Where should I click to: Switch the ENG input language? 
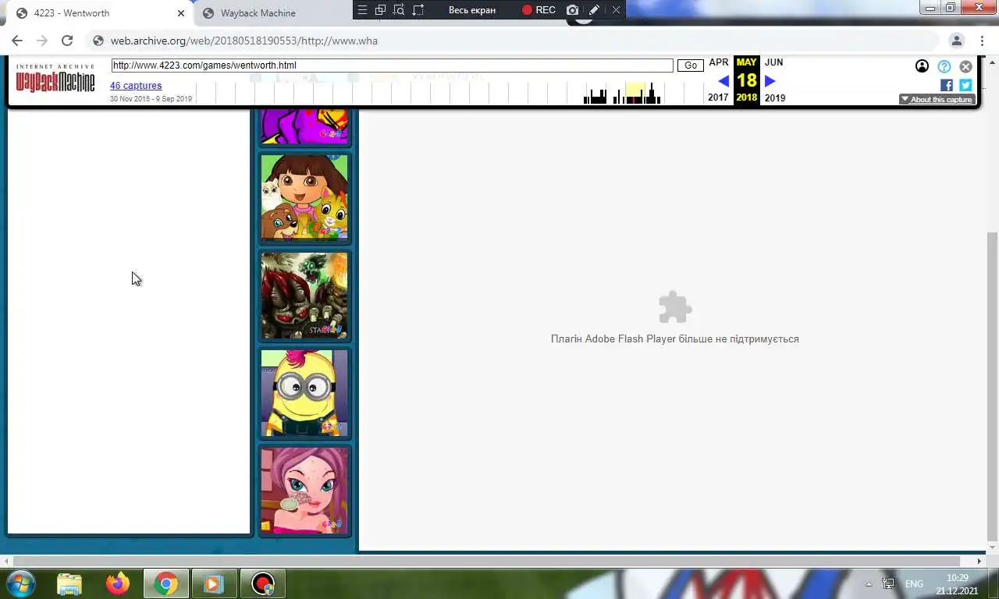[x=914, y=583]
